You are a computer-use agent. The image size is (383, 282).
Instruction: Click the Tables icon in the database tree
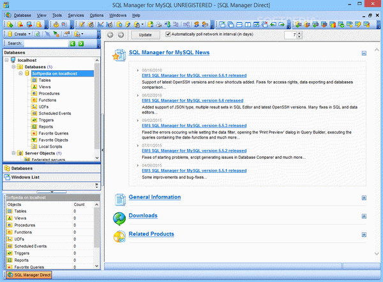click(34, 80)
